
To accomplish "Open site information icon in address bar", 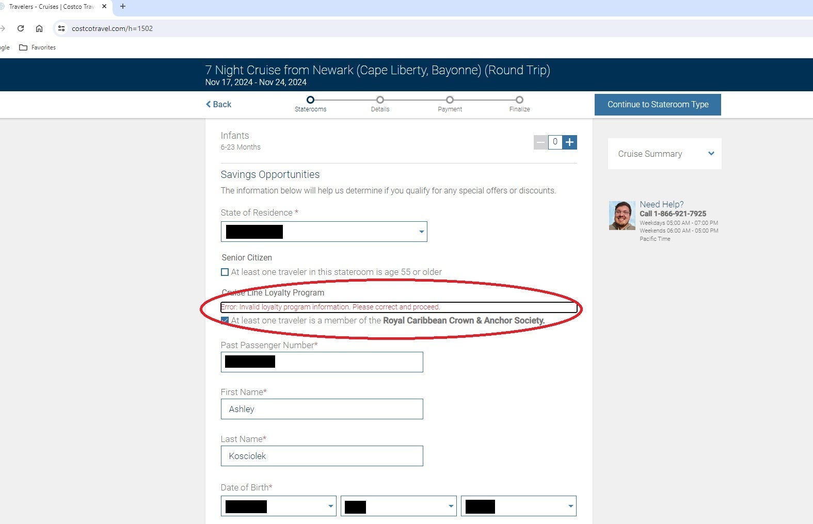I will (x=61, y=28).
